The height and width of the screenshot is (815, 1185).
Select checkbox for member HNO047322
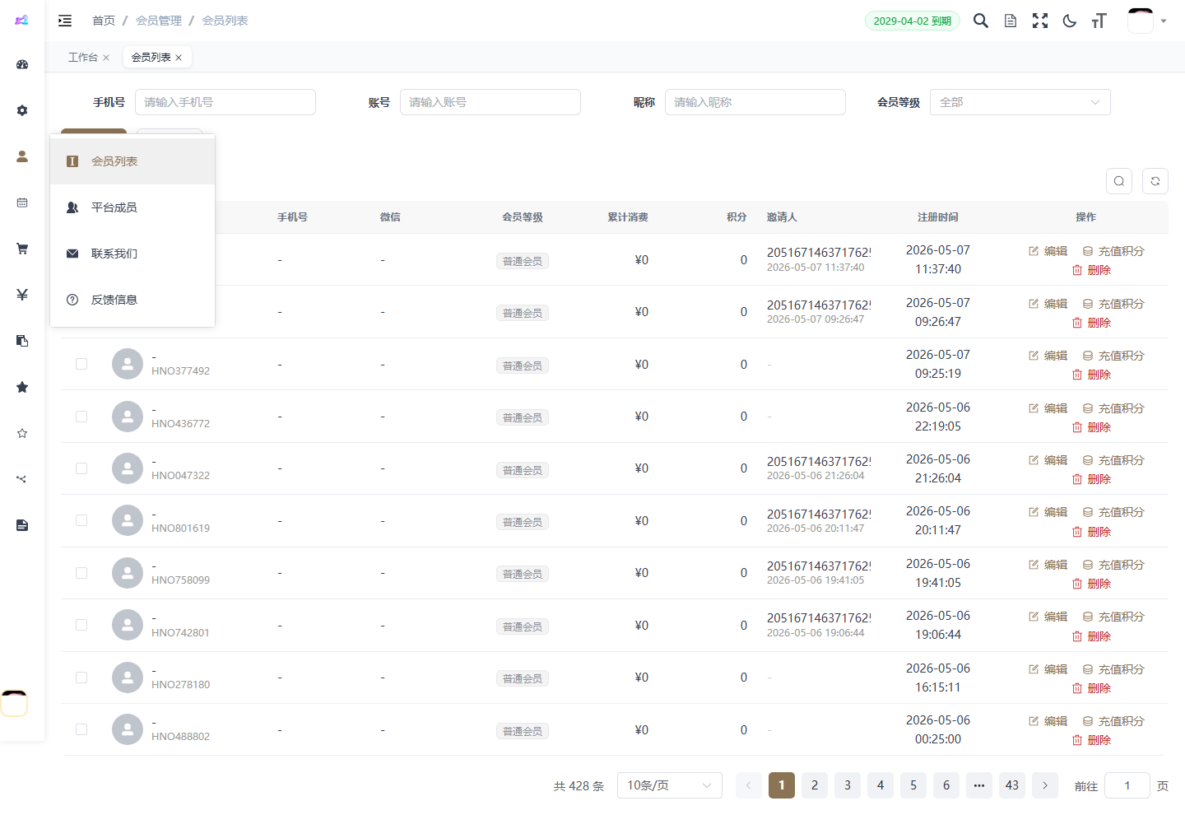81,468
